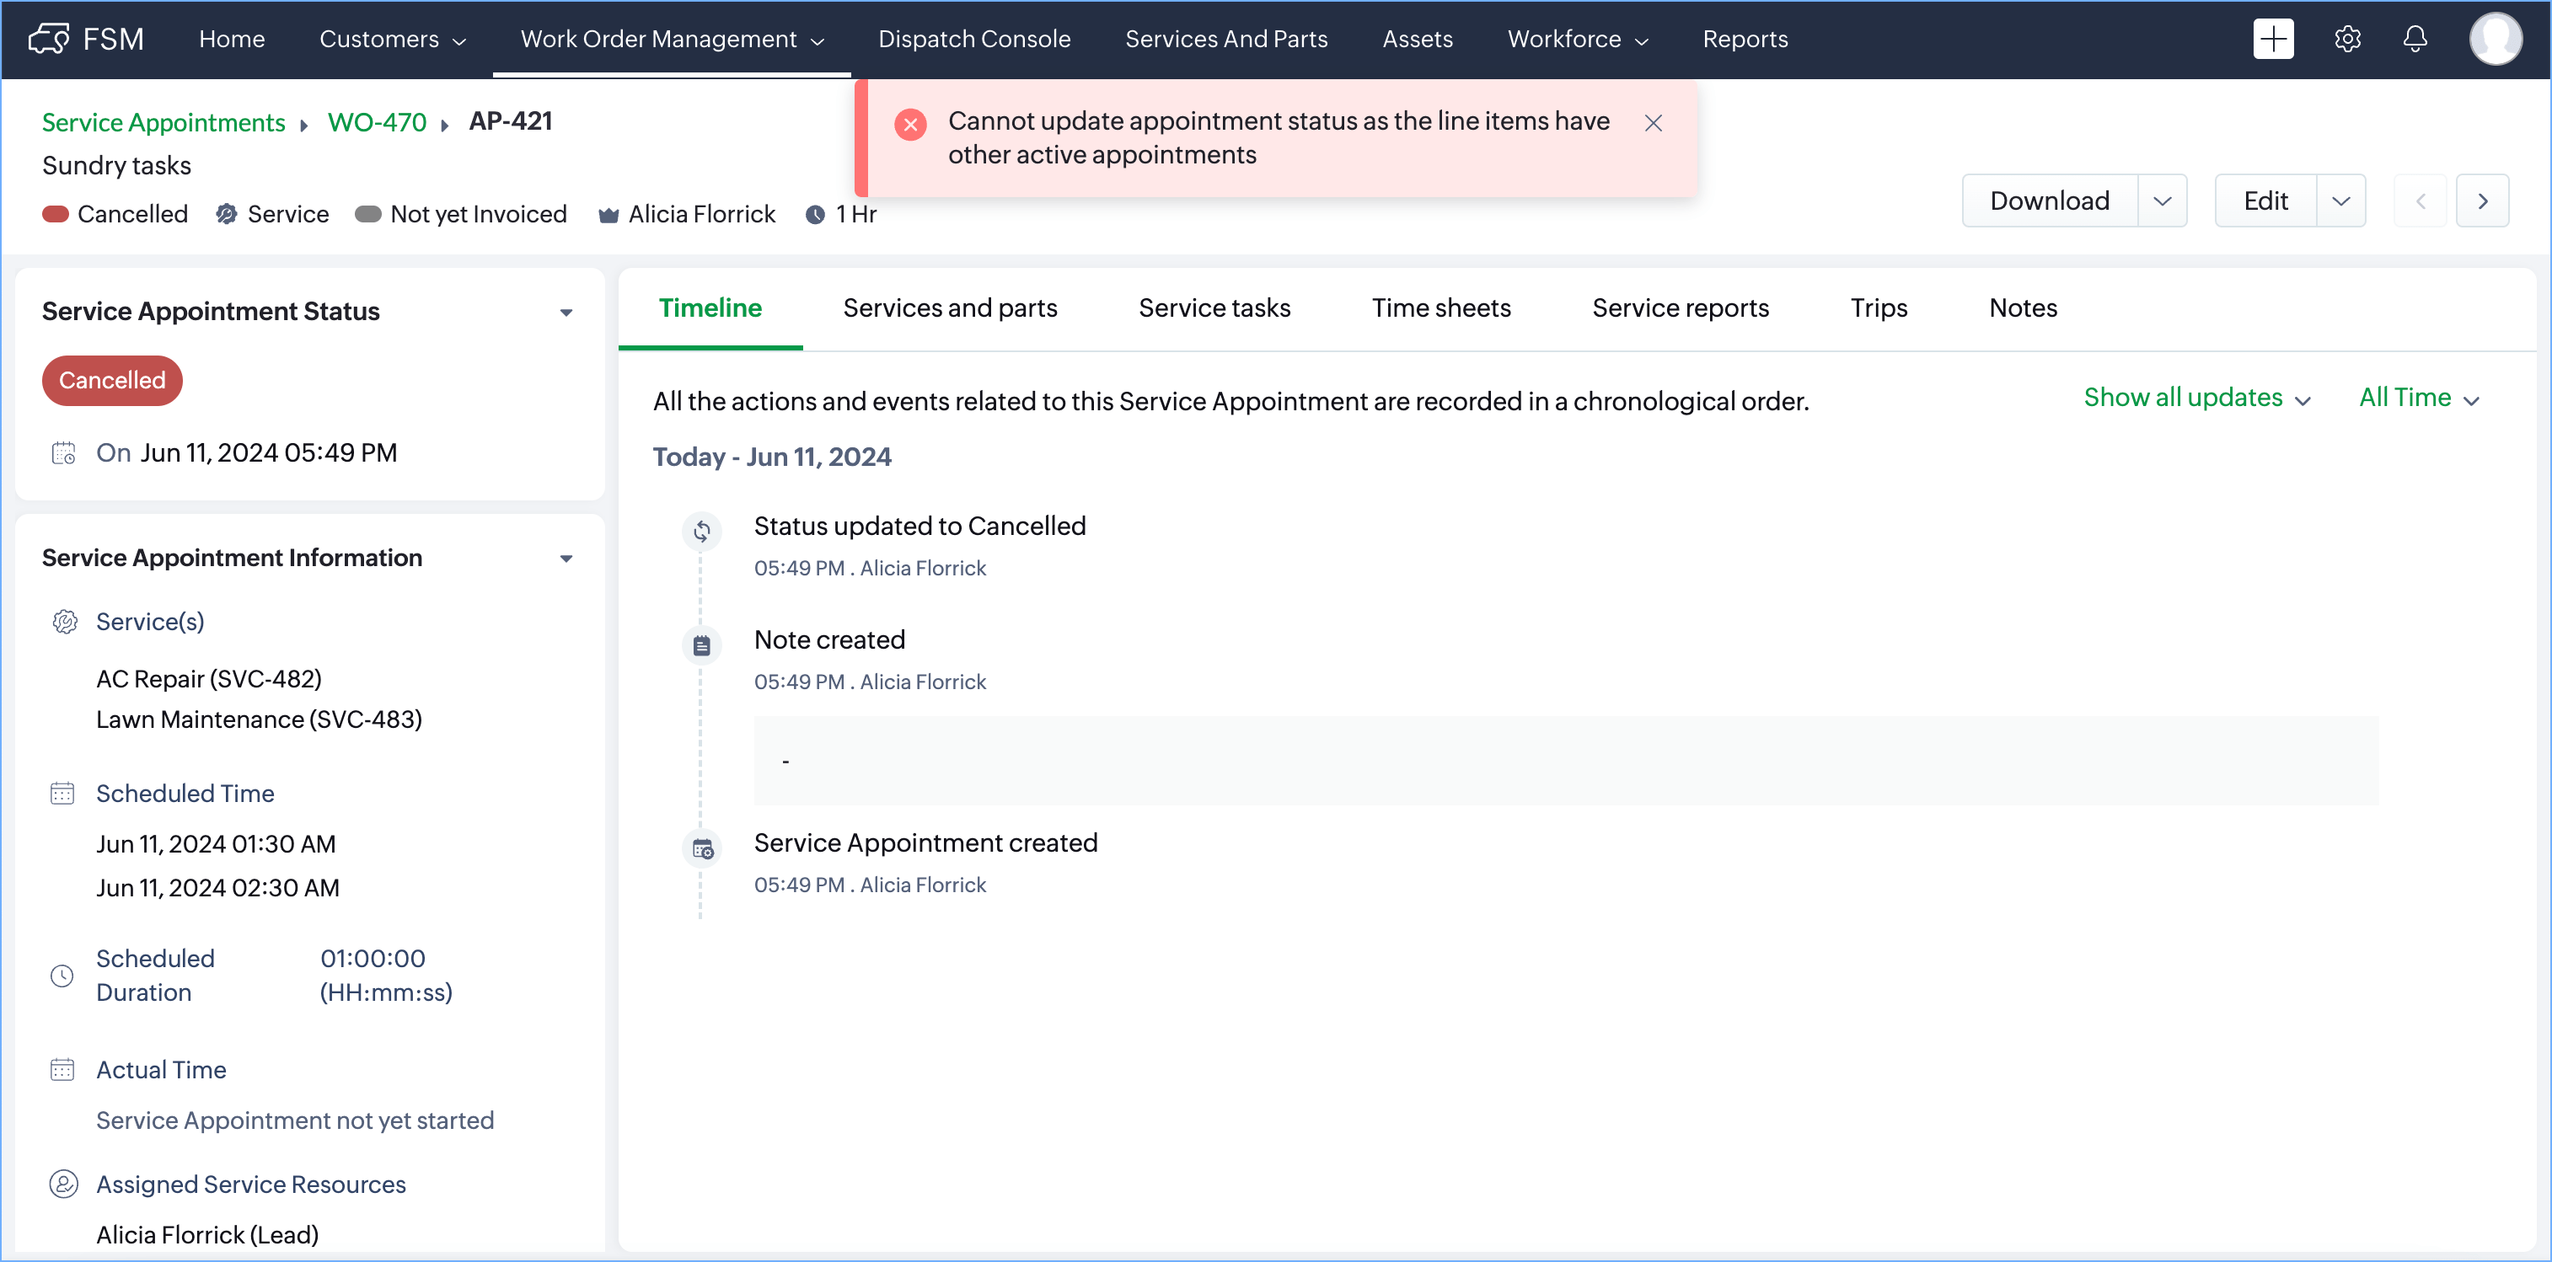Expand Show all updates filter
This screenshot has height=1262, width=2552.
click(2196, 398)
